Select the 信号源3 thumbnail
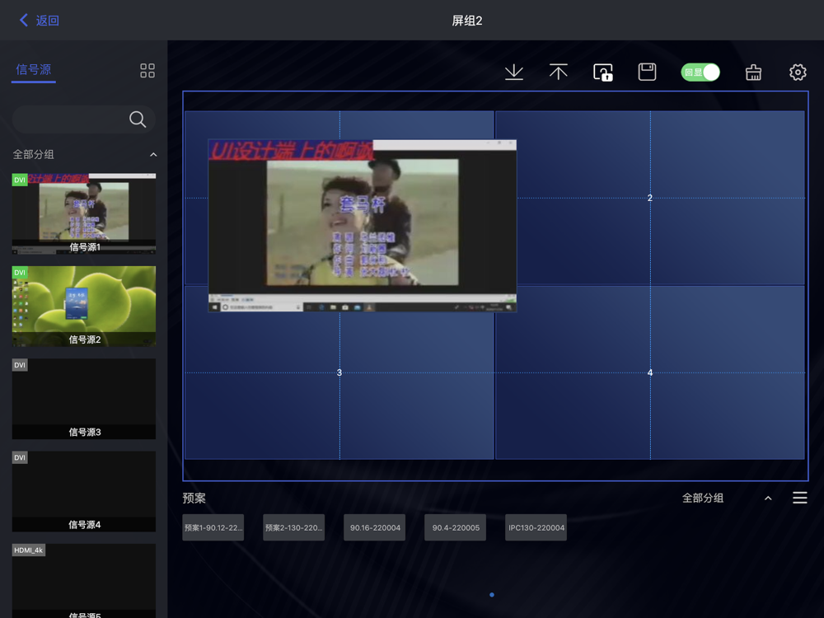This screenshot has width=824, height=618. click(84, 398)
